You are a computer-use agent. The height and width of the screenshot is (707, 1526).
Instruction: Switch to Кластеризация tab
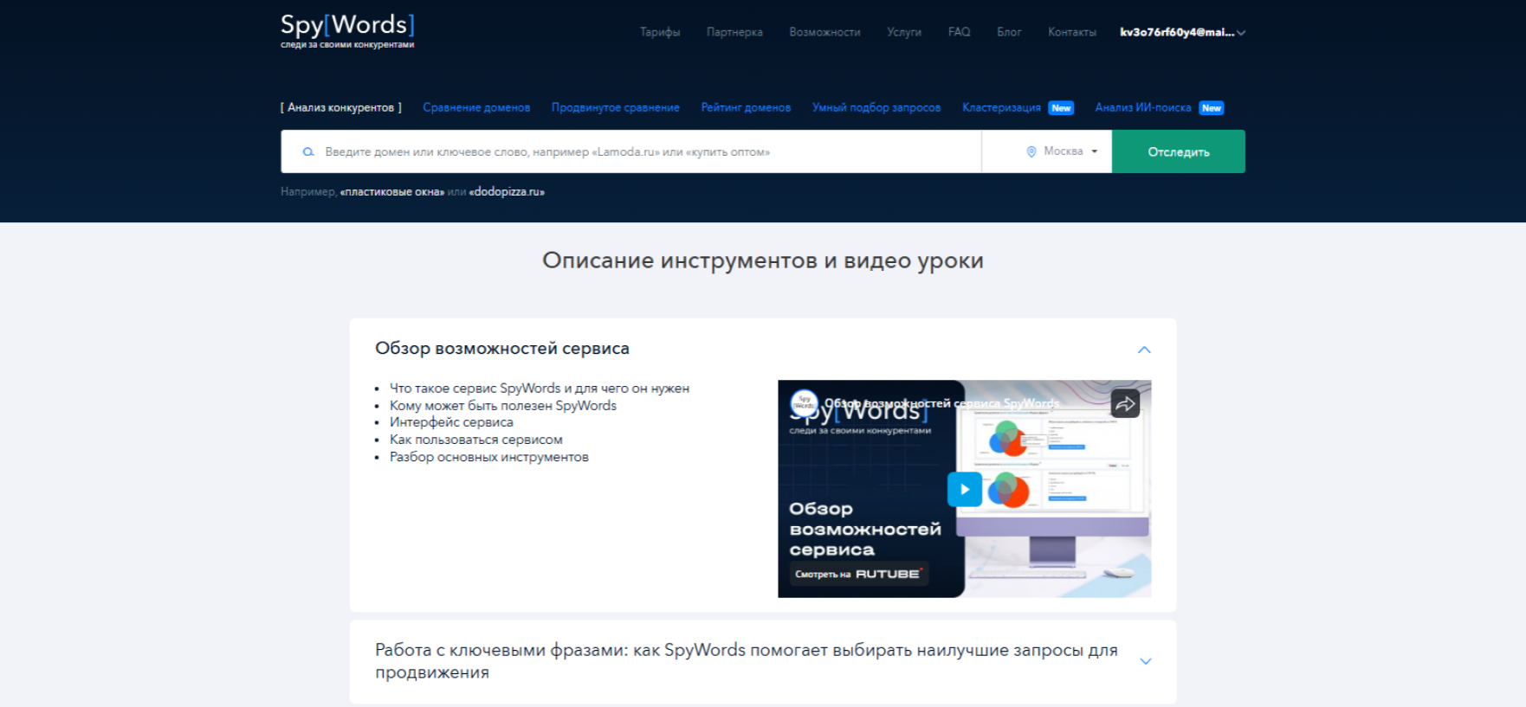point(1001,107)
